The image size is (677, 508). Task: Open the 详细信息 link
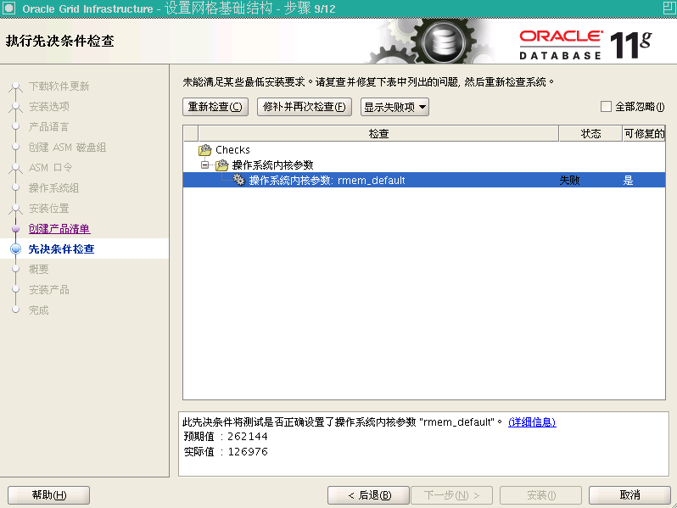[x=532, y=422]
